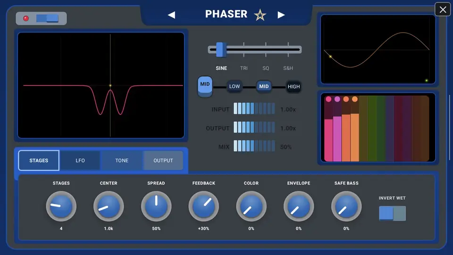453x255 pixels.
Task: Choose the S&H waveform label
Action: pos(288,68)
